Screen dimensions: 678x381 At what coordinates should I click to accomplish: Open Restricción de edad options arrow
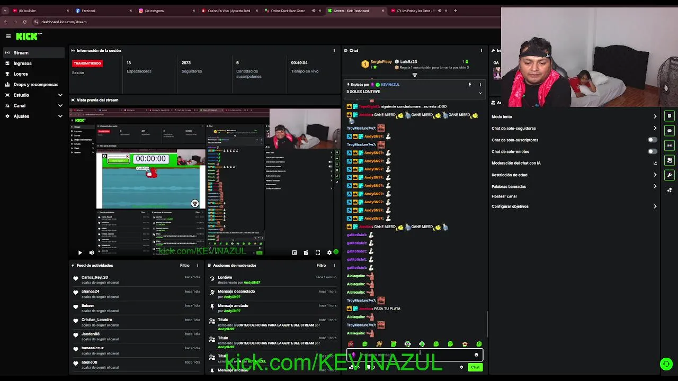(655, 175)
